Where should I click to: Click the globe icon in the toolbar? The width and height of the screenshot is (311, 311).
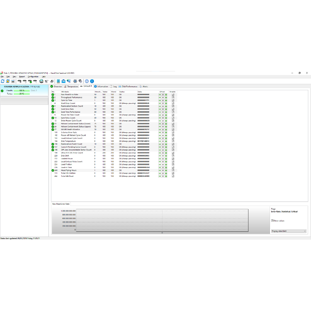point(41,81)
